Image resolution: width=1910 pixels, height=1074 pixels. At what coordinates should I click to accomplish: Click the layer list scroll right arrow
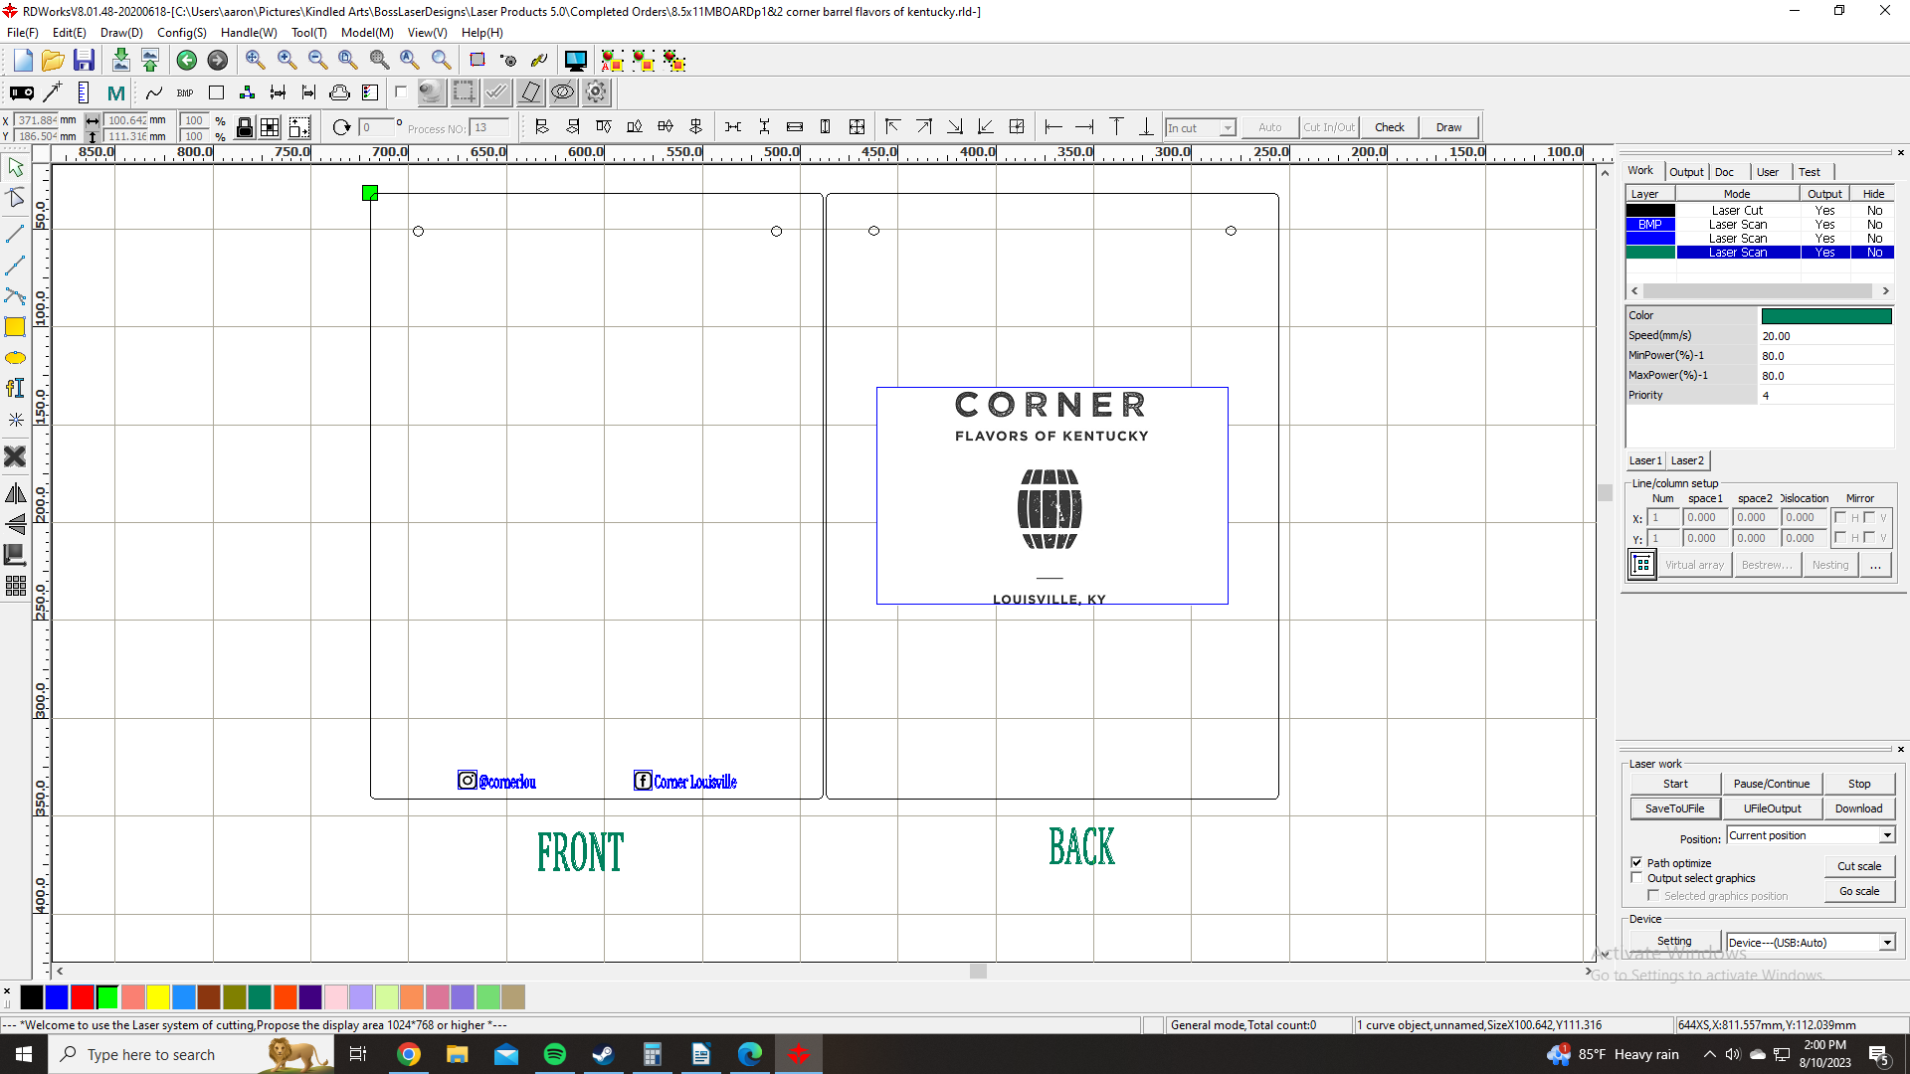click(x=1885, y=291)
